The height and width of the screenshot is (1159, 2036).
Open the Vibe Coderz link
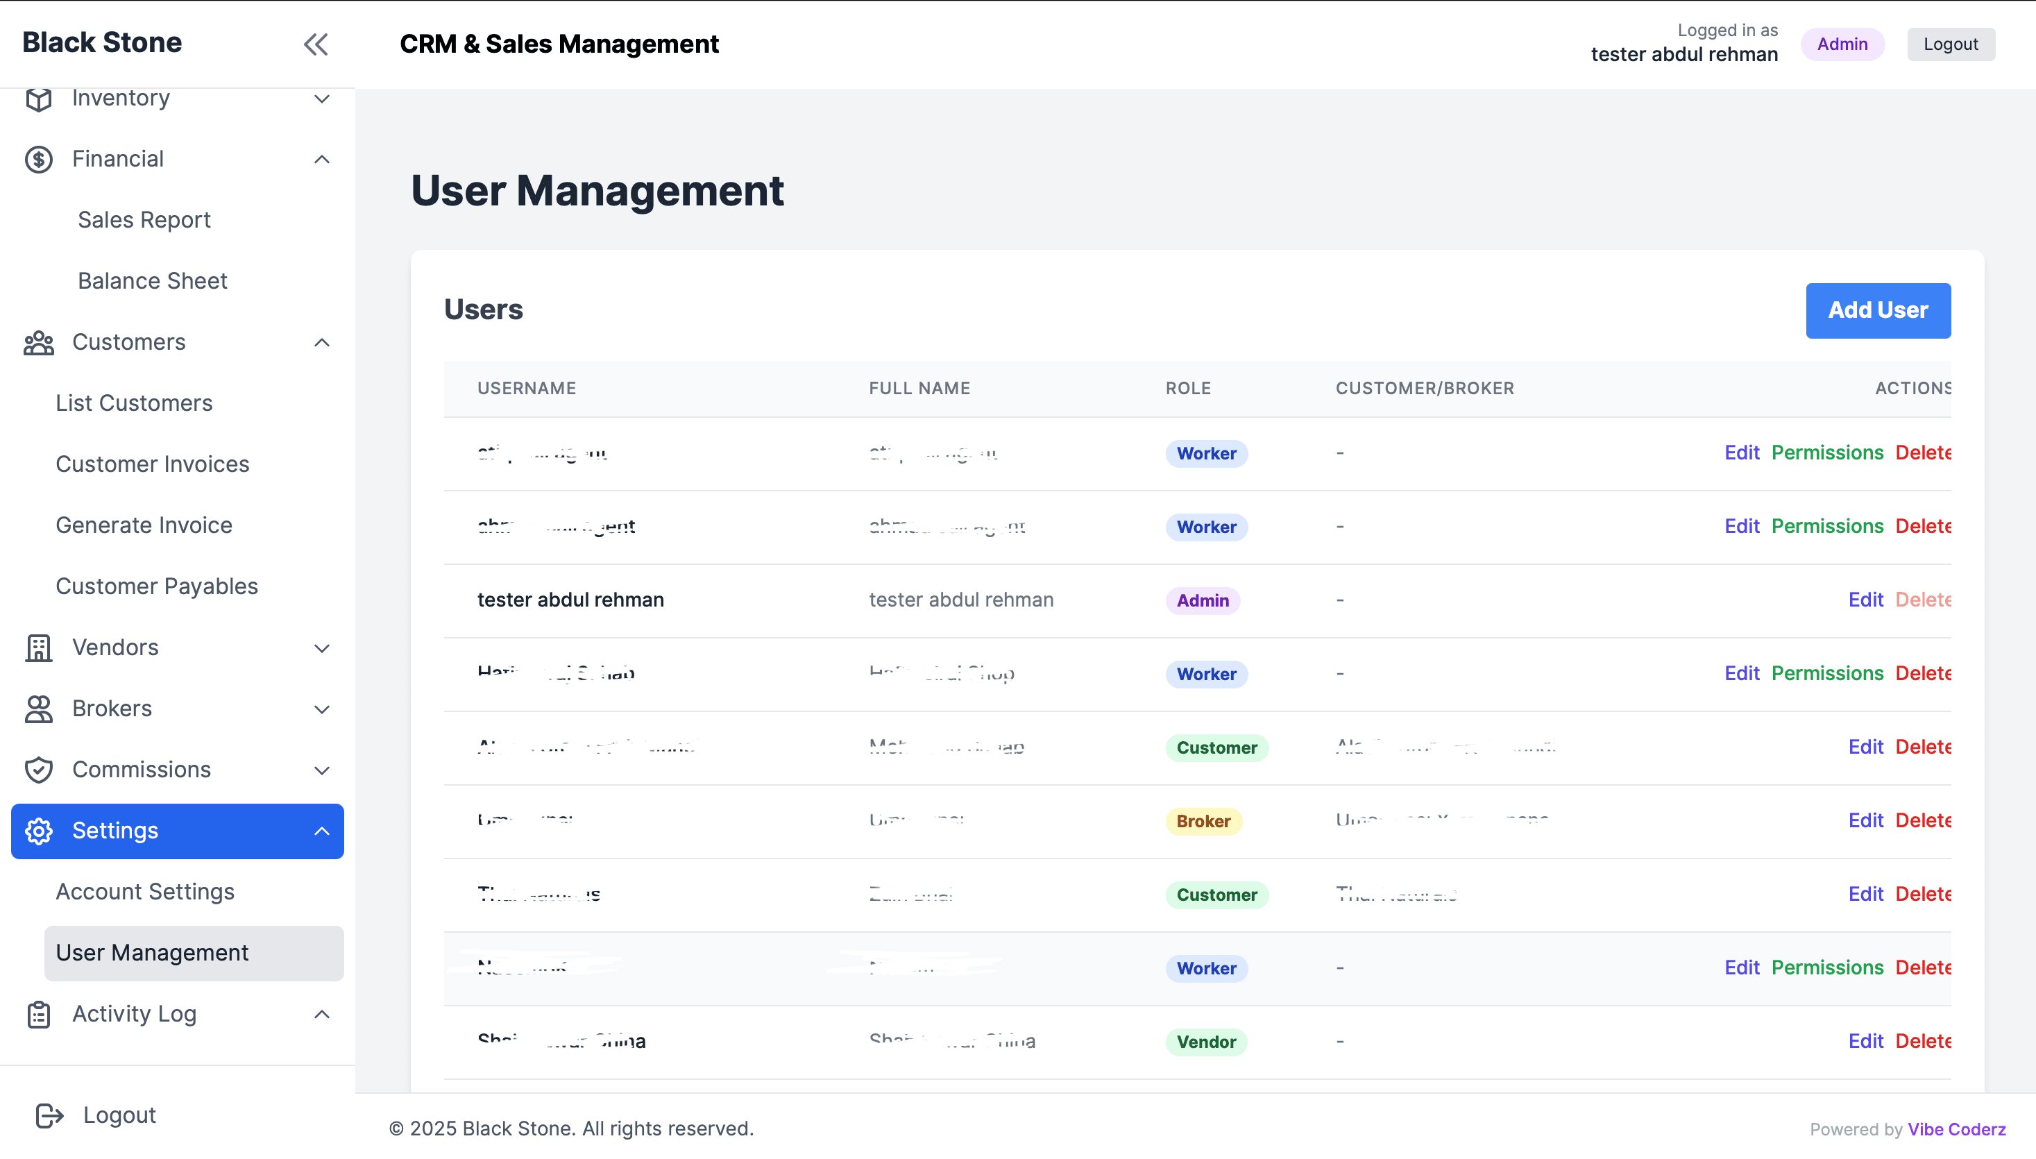1956,1130
